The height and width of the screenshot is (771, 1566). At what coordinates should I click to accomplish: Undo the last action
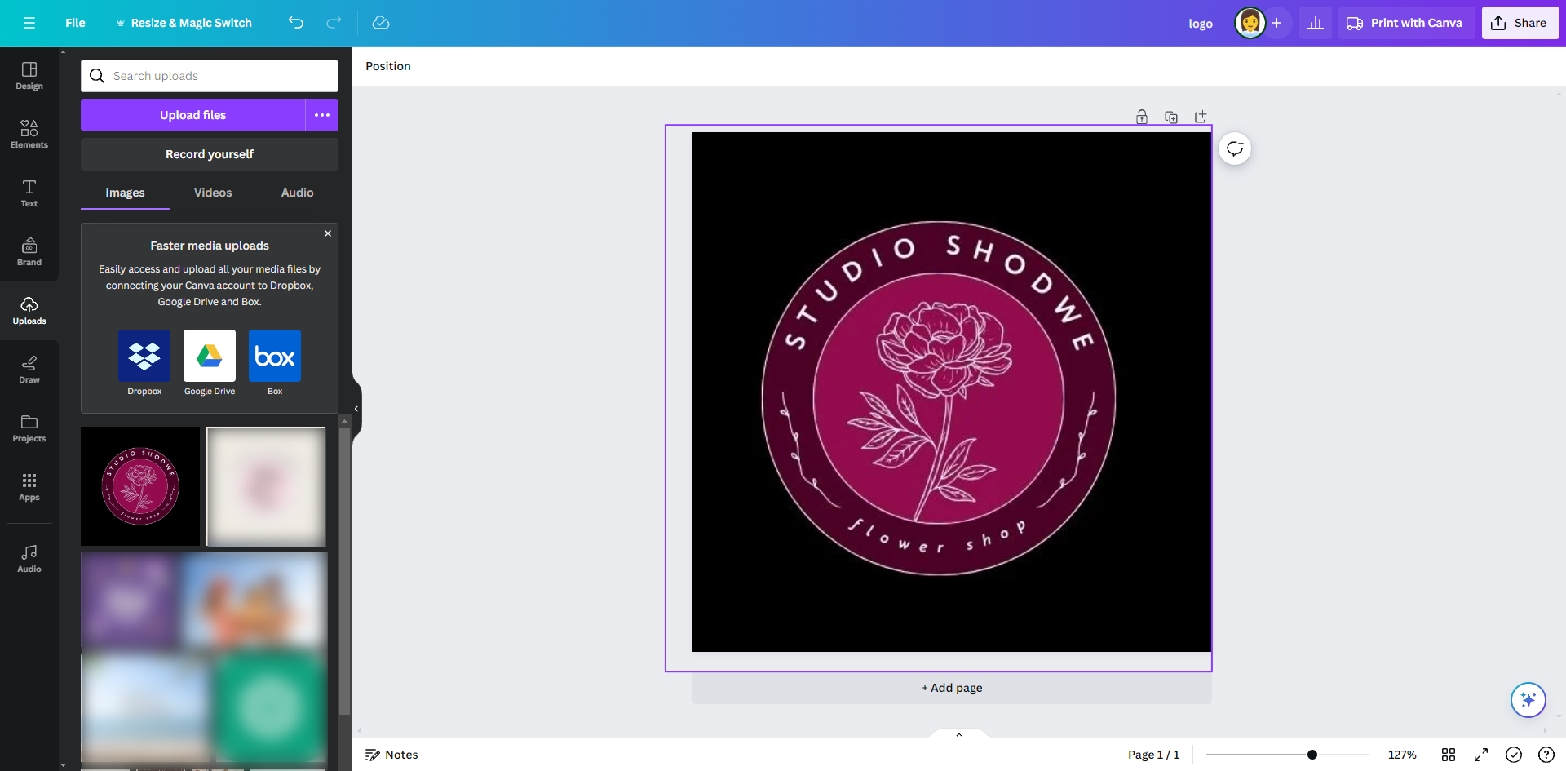click(x=296, y=23)
